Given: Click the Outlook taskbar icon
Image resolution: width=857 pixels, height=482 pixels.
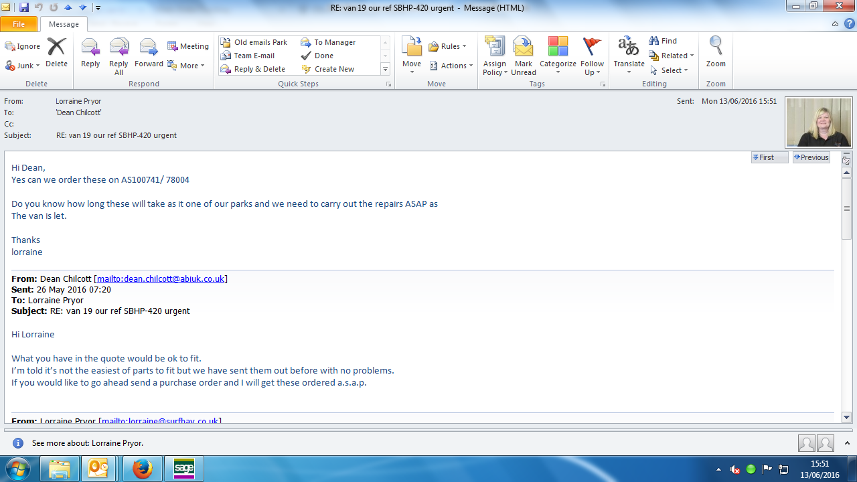Looking at the screenshot, I should click(x=98, y=469).
